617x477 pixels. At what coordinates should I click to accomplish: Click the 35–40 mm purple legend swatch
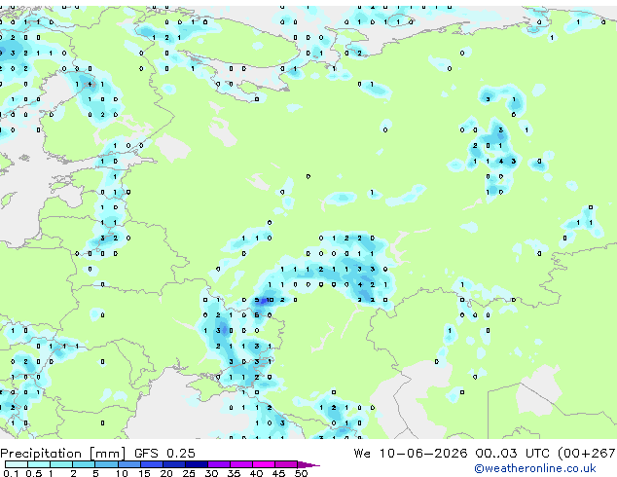pyautogui.click(x=240, y=464)
